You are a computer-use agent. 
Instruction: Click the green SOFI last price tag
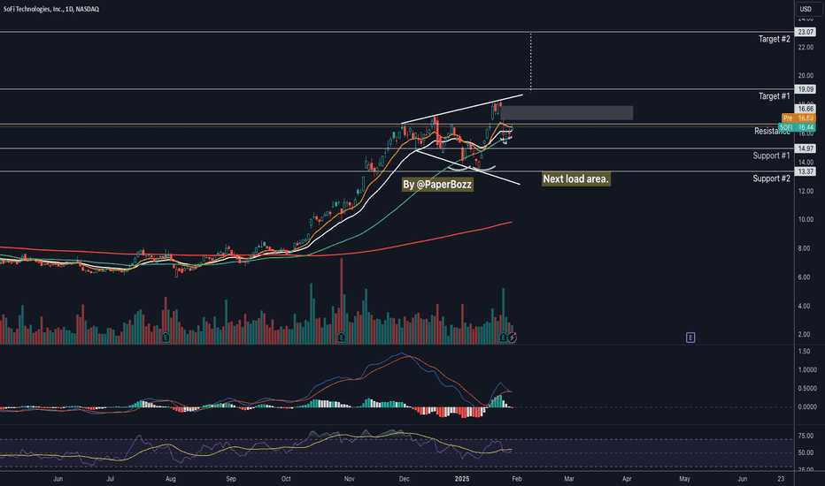pyautogui.click(x=797, y=127)
